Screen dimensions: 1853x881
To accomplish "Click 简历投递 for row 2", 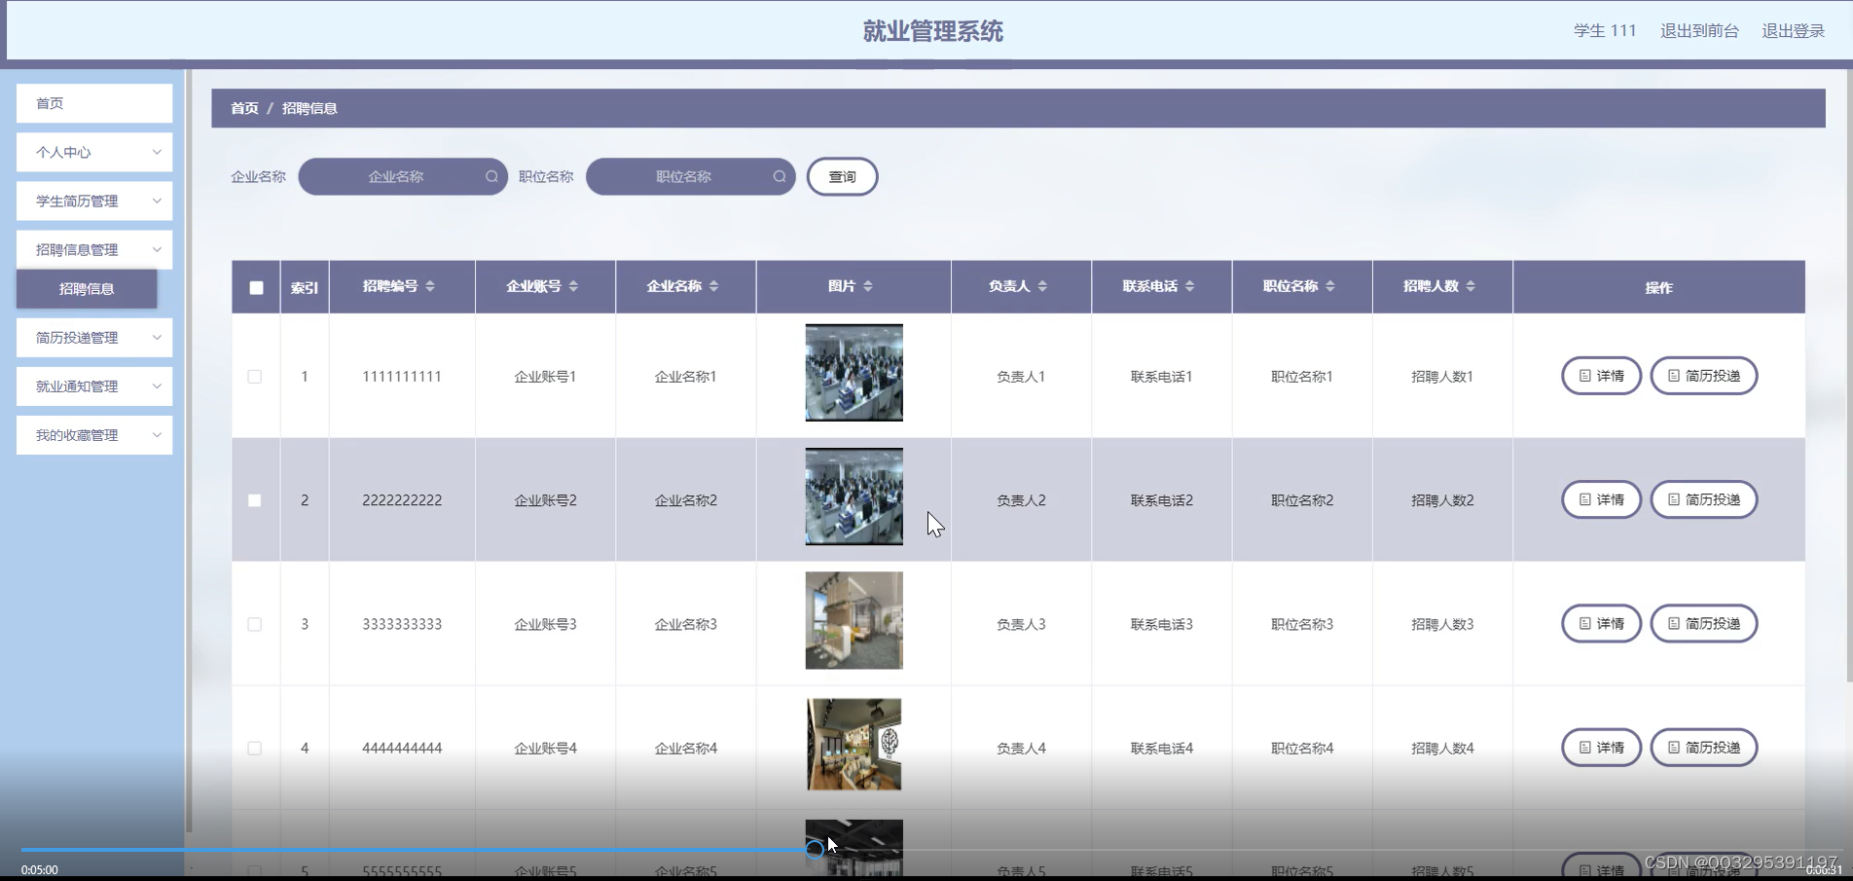I will pos(1703,499).
